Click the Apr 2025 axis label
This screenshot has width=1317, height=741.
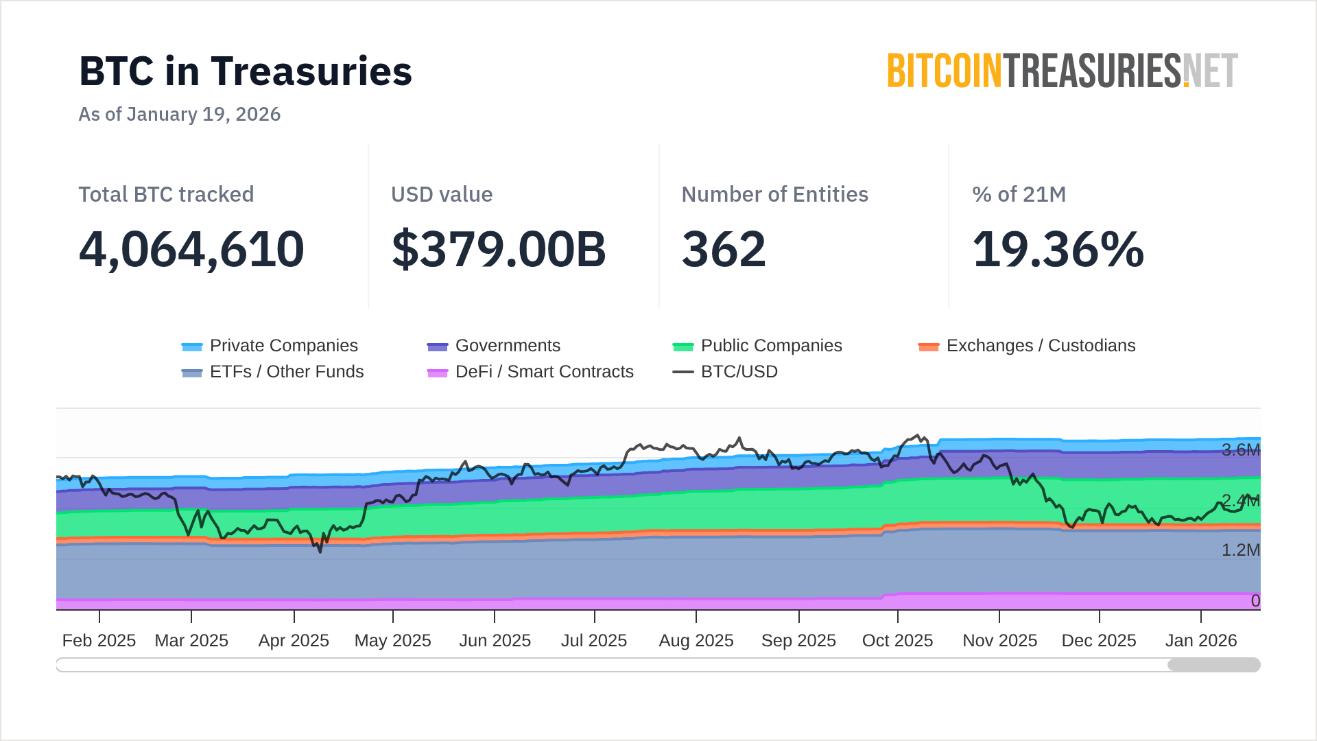click(x=294, y=640)
